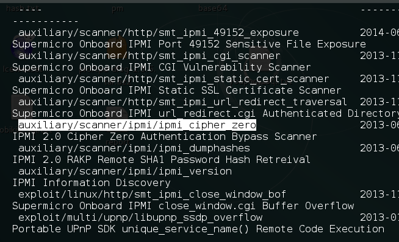Click the 'IPMI Information Discovery' description
399x242 pixels.
coord(92,183)
